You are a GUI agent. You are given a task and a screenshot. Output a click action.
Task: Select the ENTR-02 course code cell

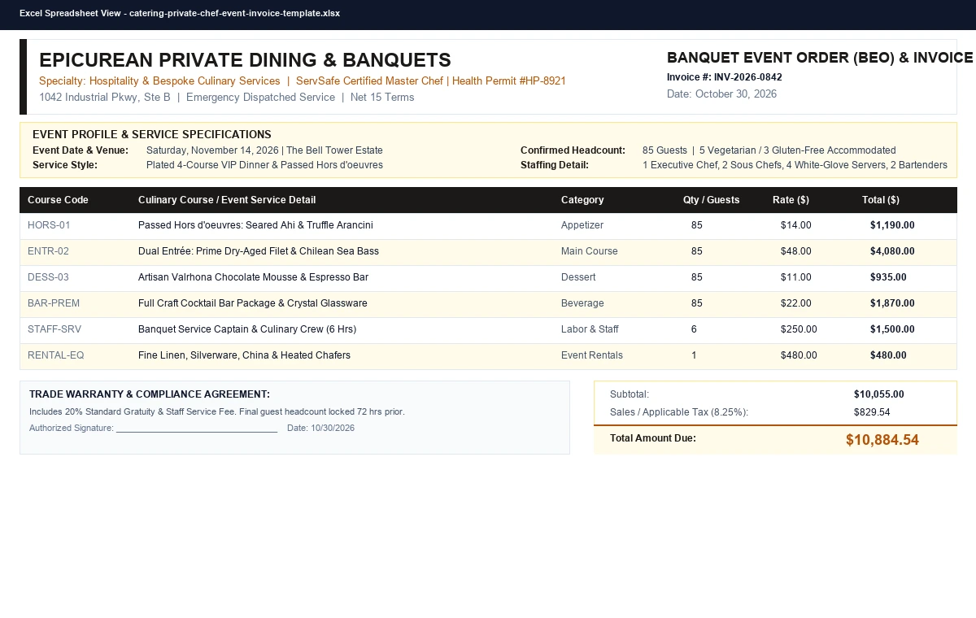tap(48, 251)
